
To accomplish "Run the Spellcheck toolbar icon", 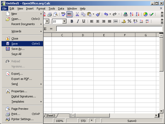I will pyautogui.click(x=63, y=14).
